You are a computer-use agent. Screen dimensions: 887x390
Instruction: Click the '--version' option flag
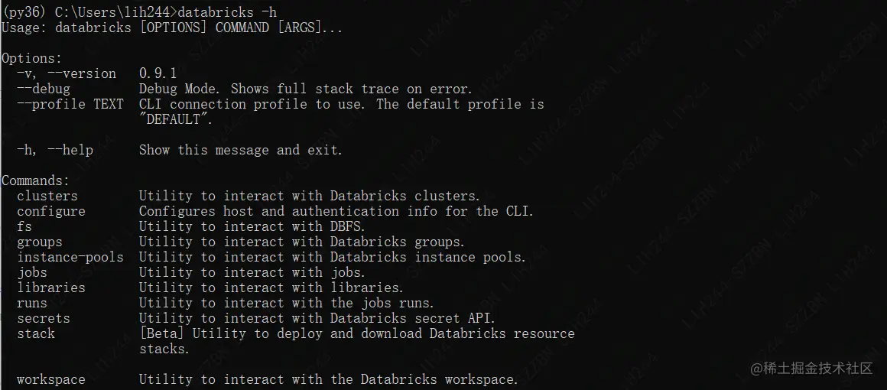coord(82,73)
